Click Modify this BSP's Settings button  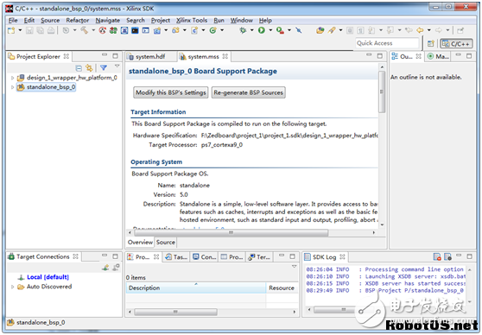171,92
